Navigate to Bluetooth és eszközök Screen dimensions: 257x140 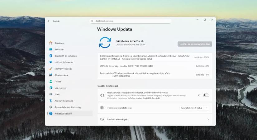click(65, 56)
